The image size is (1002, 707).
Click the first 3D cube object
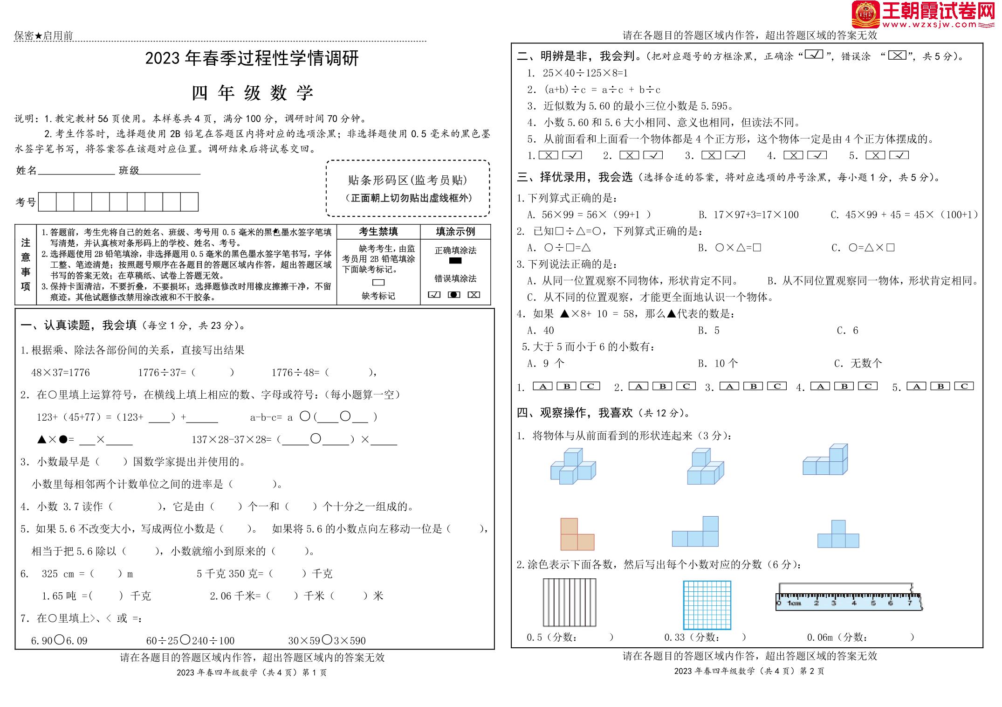(573, 466)
